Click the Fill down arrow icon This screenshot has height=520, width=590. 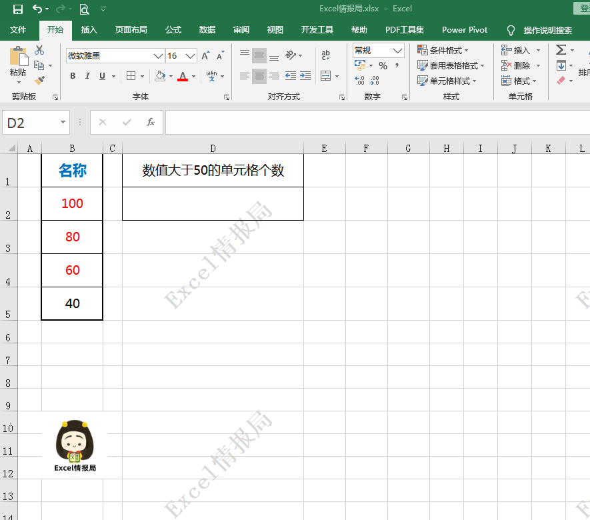click(561, 66)
